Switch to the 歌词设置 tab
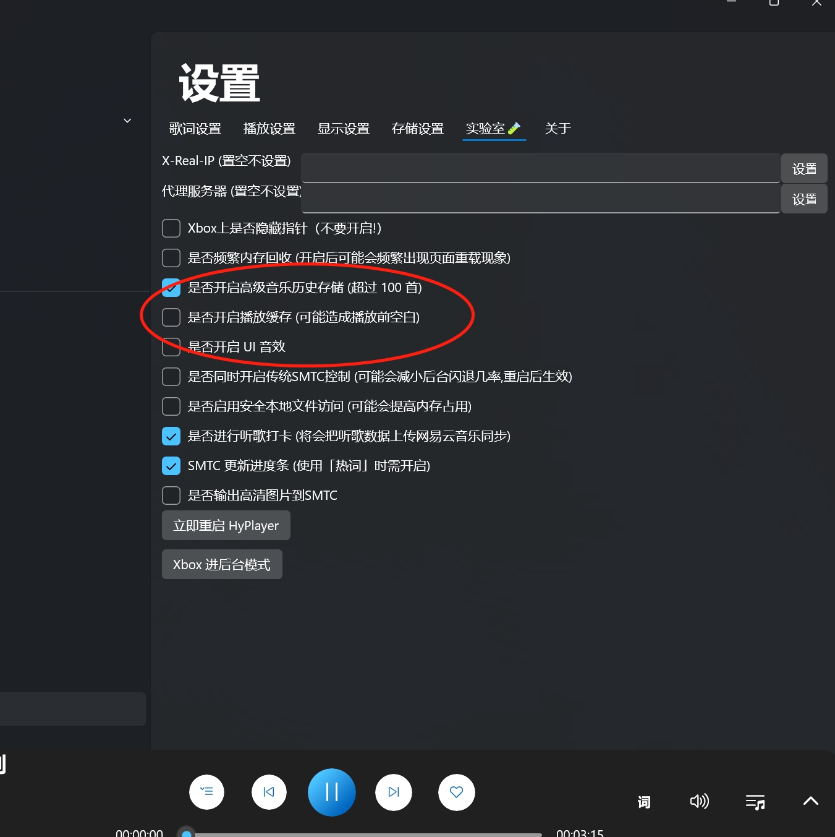Screen dimensions: 835x837 [x=195, y=129]
